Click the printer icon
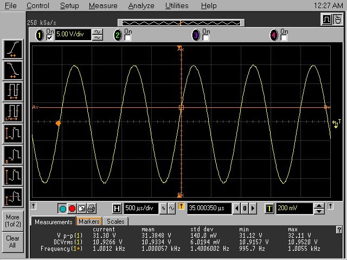This screenshot has width=347, height=260. coord(91,209)
